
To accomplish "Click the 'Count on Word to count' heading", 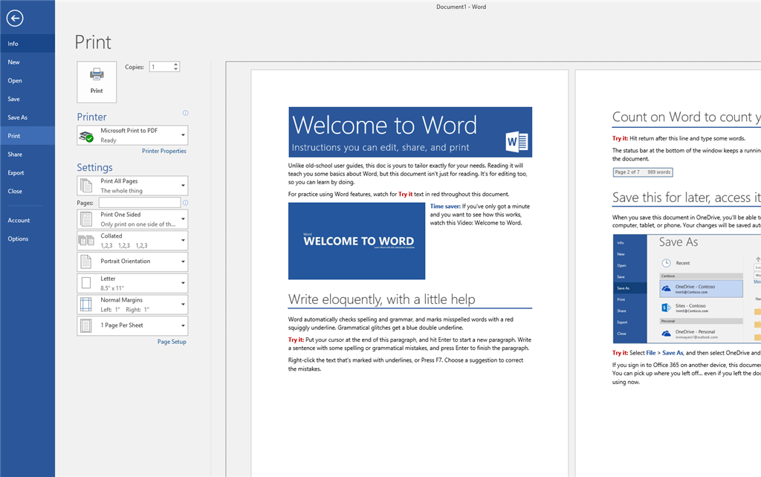I will click(x=686, y=117).
